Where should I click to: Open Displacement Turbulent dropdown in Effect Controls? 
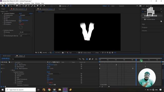coord(25,15)
